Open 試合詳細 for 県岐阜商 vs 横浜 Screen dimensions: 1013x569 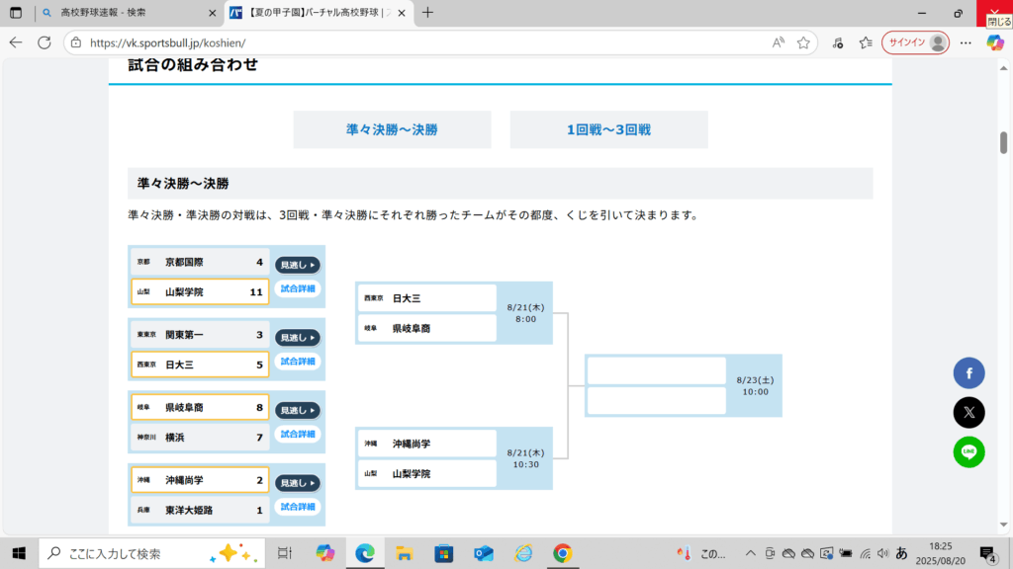[297, 434]
